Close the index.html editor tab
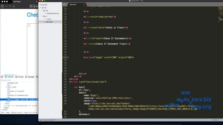The height and width of the screenshot is (125, 223). pyautogui.click(x=84, y=5)
